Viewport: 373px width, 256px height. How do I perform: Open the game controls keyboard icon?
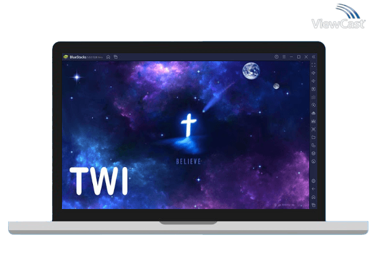[x=314, y=97]
